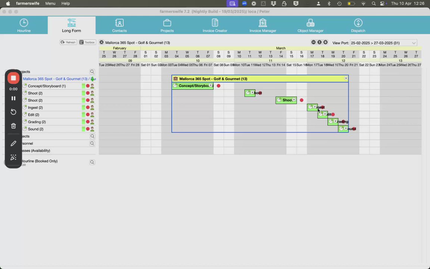The width and height of the screenshot is (430, 269).
Task: Open the Help menu
Action: [x=66, y=4]
